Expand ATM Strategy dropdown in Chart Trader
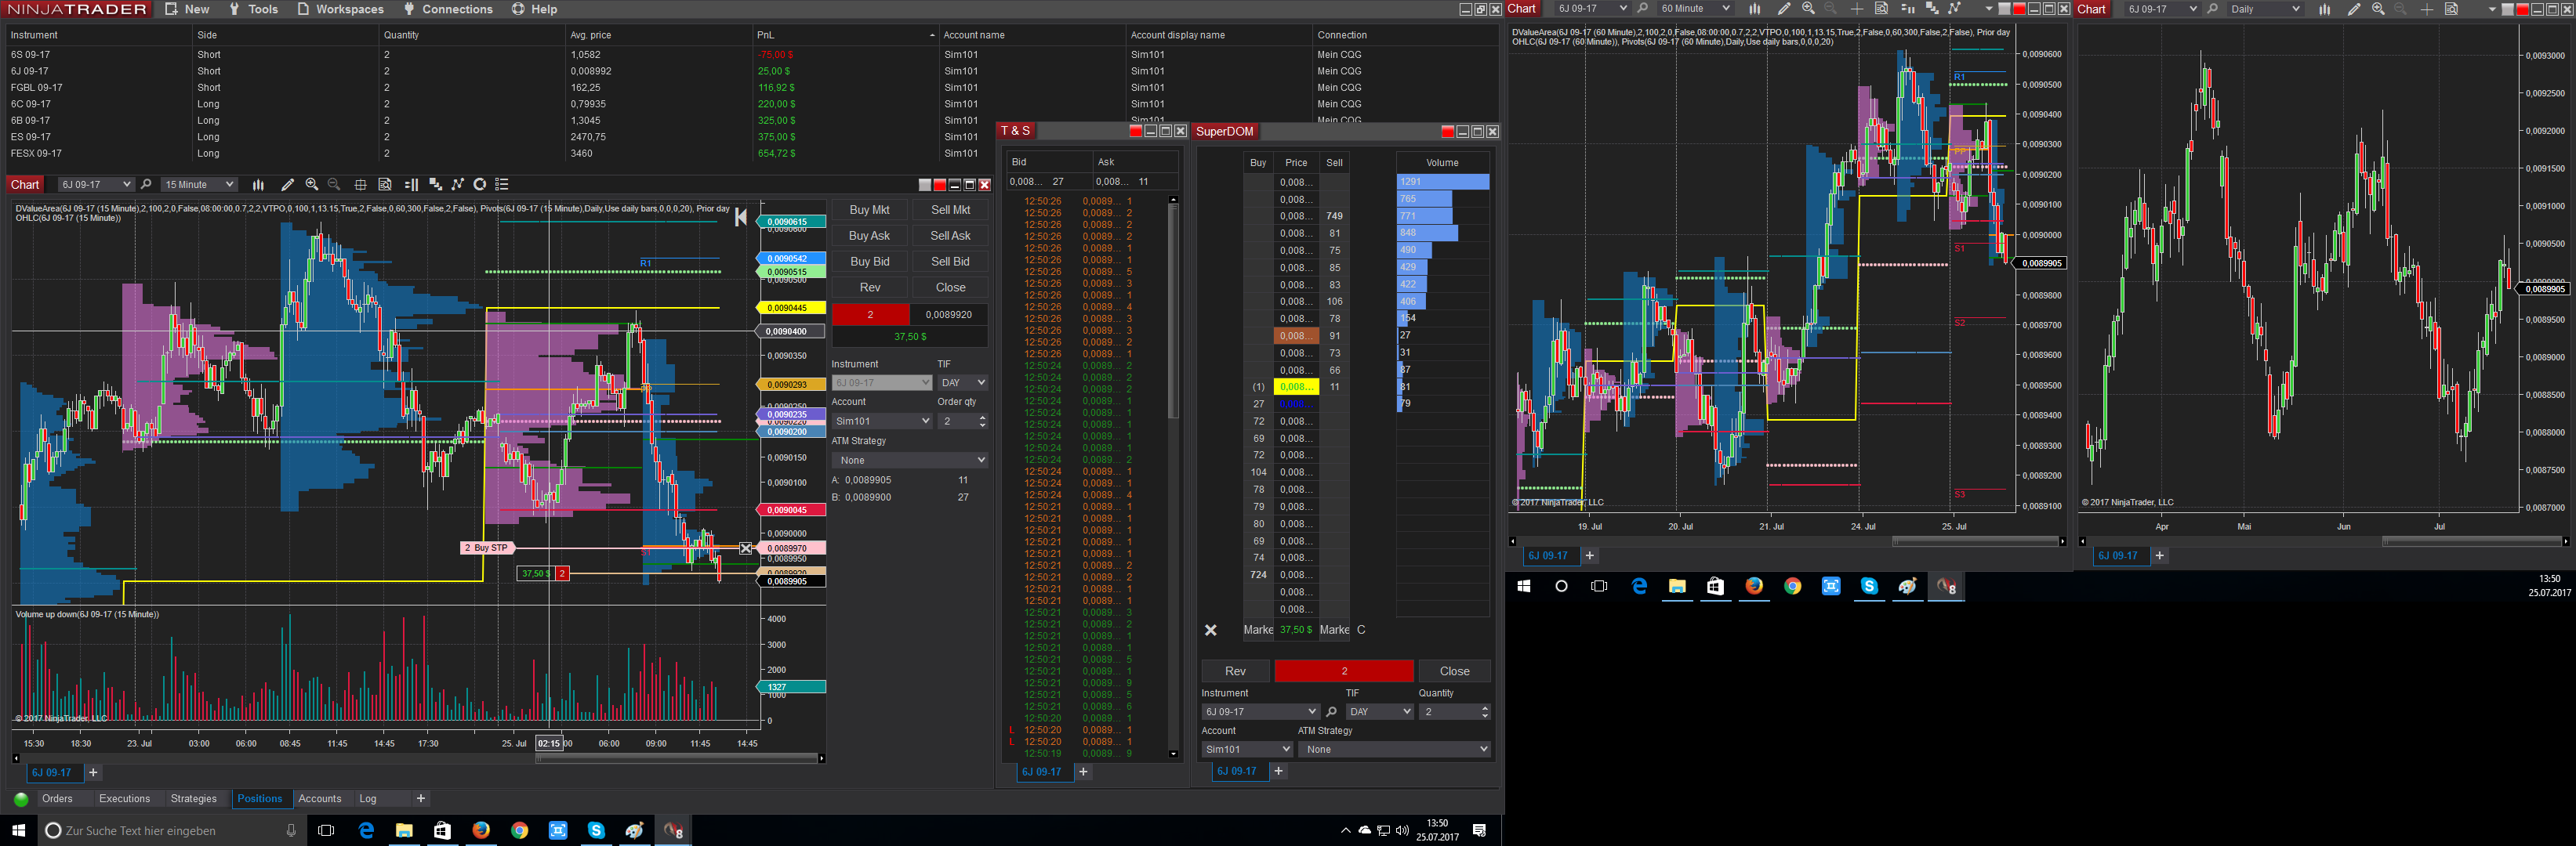 (x=910, y=461)
